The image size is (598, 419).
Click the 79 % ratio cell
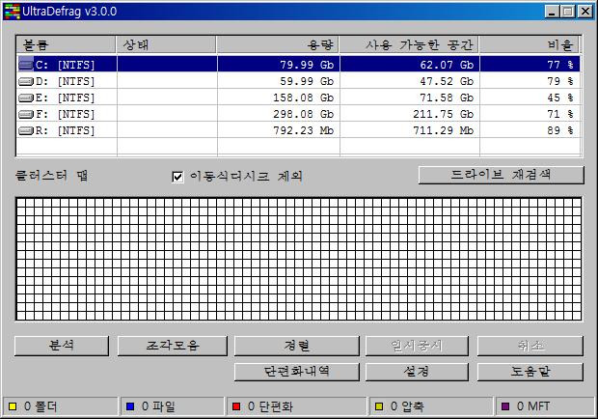(x=530, y=81)
